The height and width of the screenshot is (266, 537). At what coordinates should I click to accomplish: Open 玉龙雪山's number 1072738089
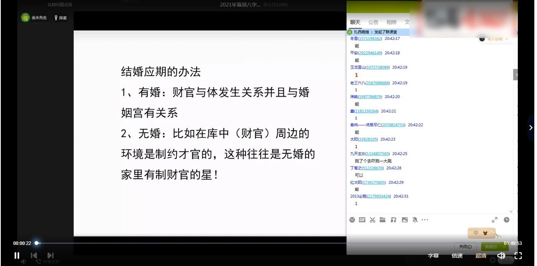[x=378, y=67]
